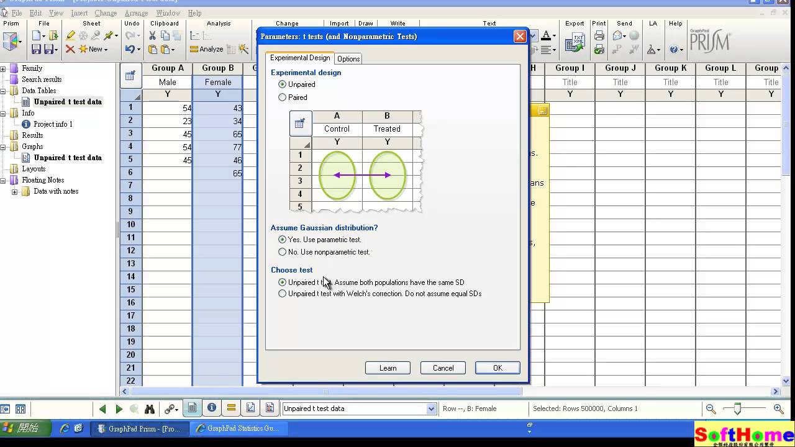This screenshot has height=447, width=795.
Task: Open Help question mark icon
Action: (x=673, y=49)
